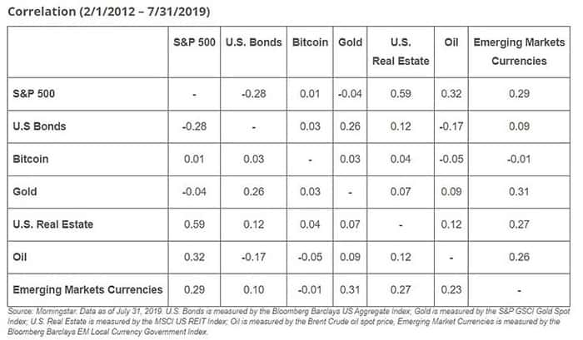Select the 0.31 cell in Gold row
This screenshot has width=583, height=340.
pos(519,192)
